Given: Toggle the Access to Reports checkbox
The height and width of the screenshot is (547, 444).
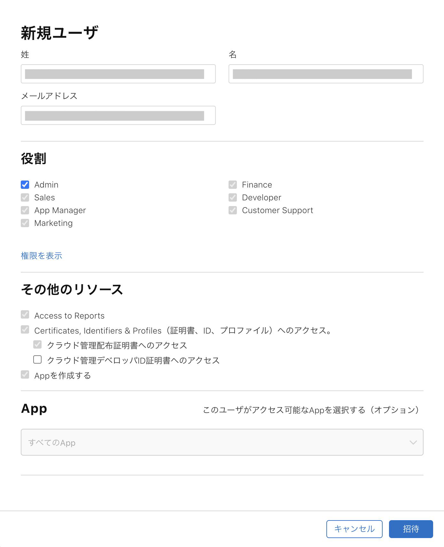Looking at the screenshot, I should 25,315.
